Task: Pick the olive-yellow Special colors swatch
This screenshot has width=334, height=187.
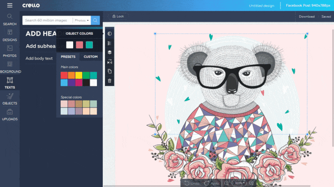Action: [86, 104]
